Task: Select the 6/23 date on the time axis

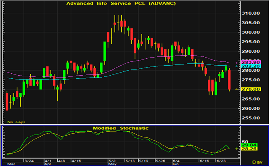Action: click(221, 160)
